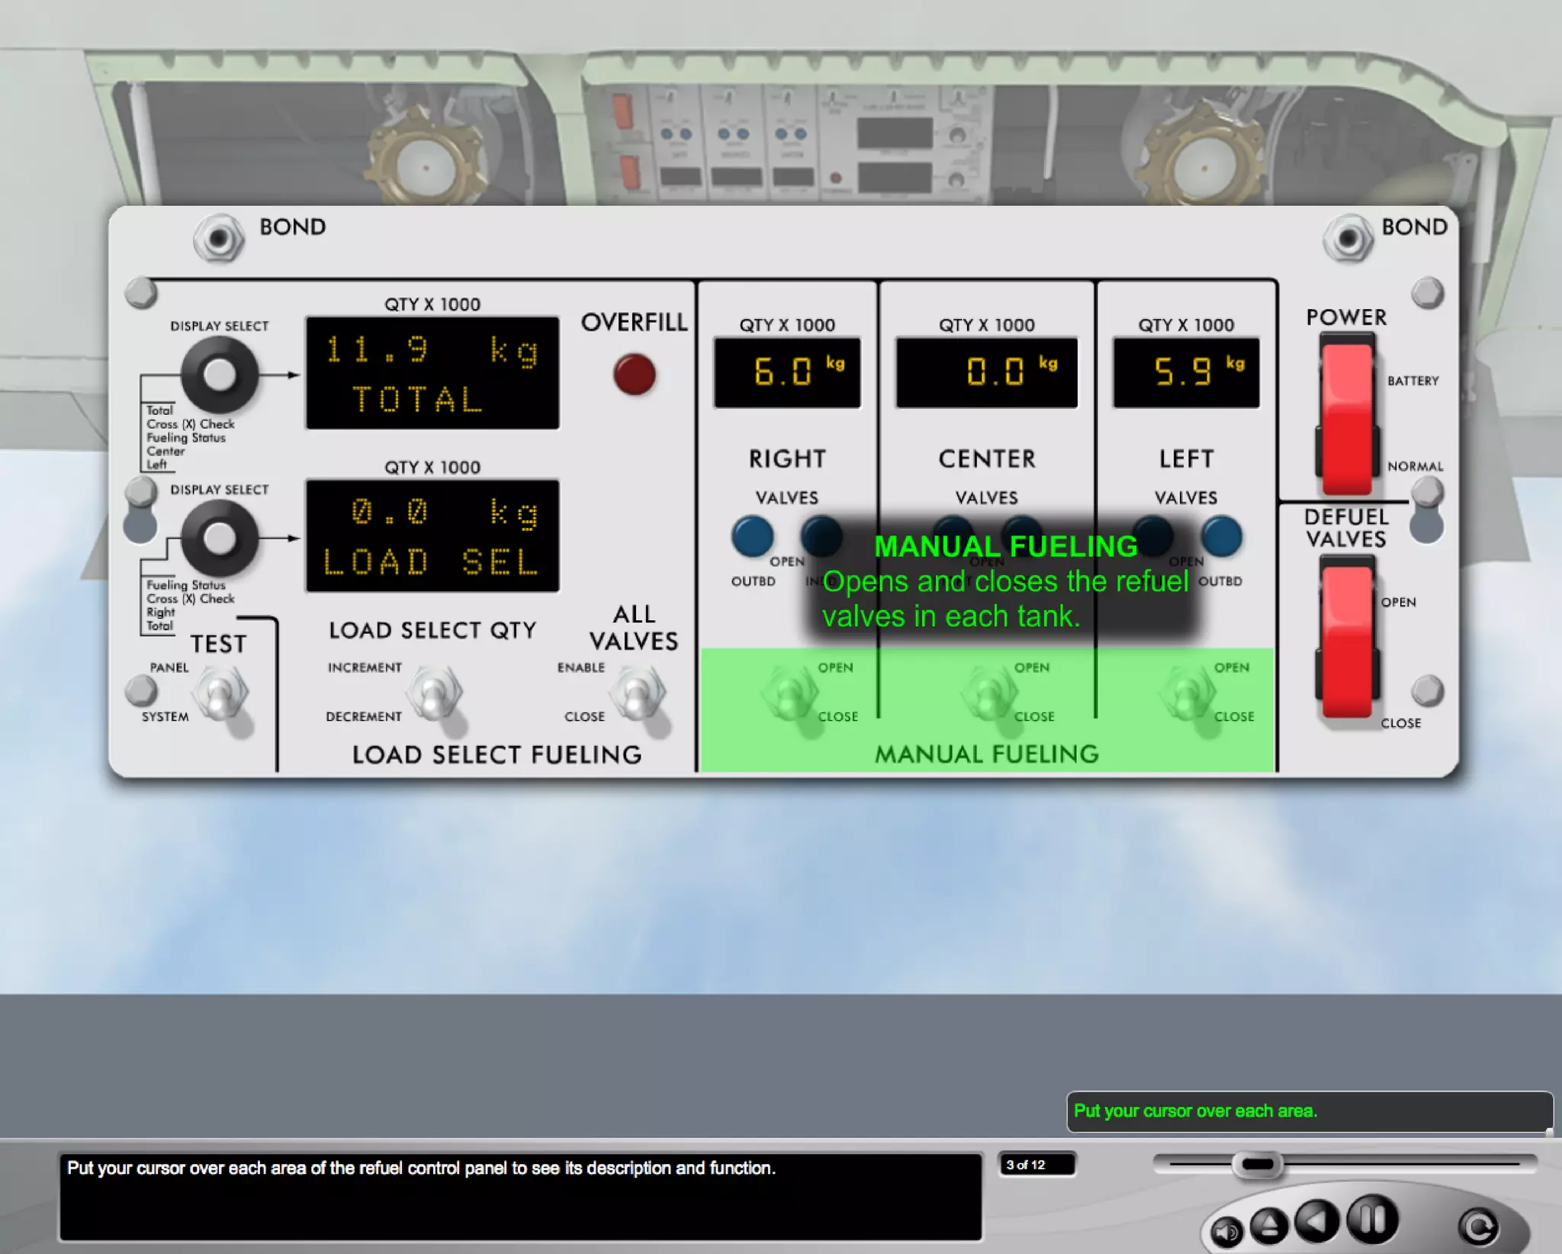
Task: Click the CENTER tank 0.0 kg display
Action: 987,373
